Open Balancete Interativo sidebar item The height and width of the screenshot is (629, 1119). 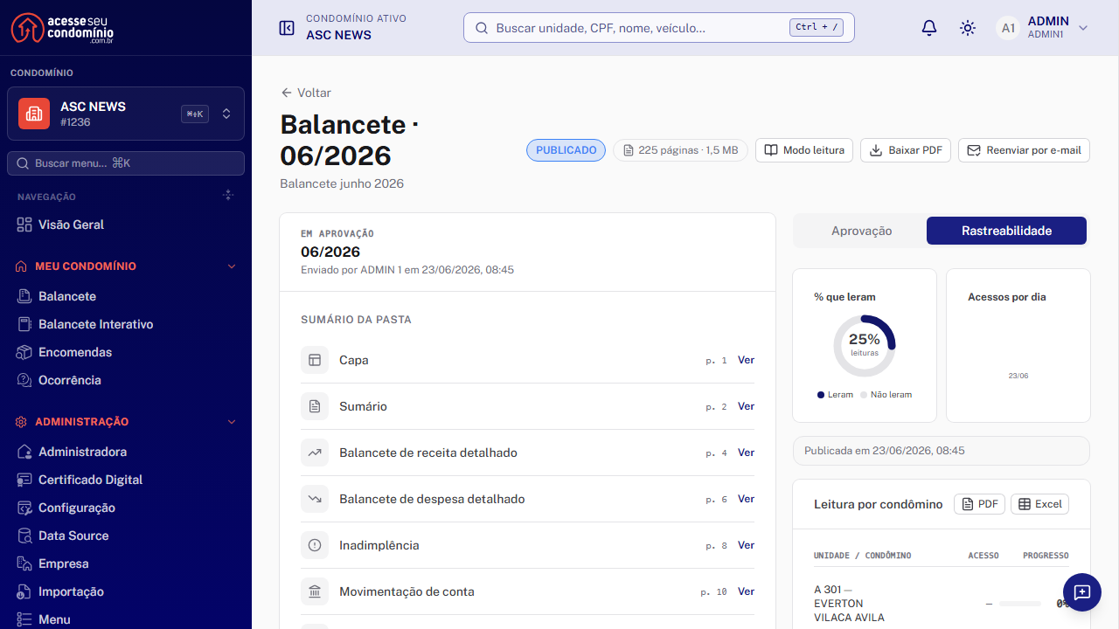pos(126,324)
